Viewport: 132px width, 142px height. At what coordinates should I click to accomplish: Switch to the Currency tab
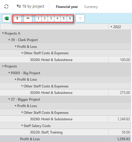[91, 7]
